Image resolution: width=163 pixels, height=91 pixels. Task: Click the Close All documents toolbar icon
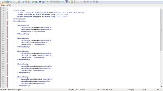(x=17, y=2)
